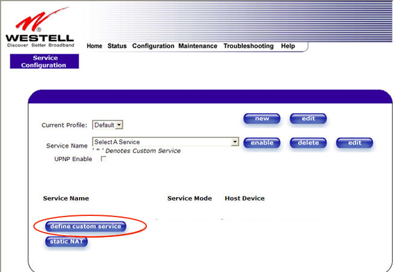393x272 pixels.
Task: Click the Denotes Custom Service note
Action: click(x=137, y=151)
